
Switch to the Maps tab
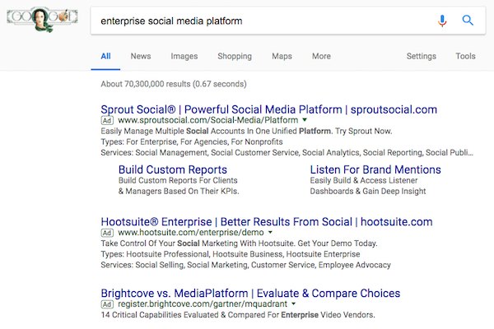282,57
